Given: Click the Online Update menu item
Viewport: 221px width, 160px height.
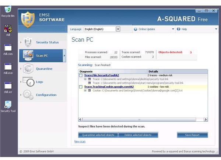Looking at the screenshot, I should pyautogui.click(x=147, y=29).
